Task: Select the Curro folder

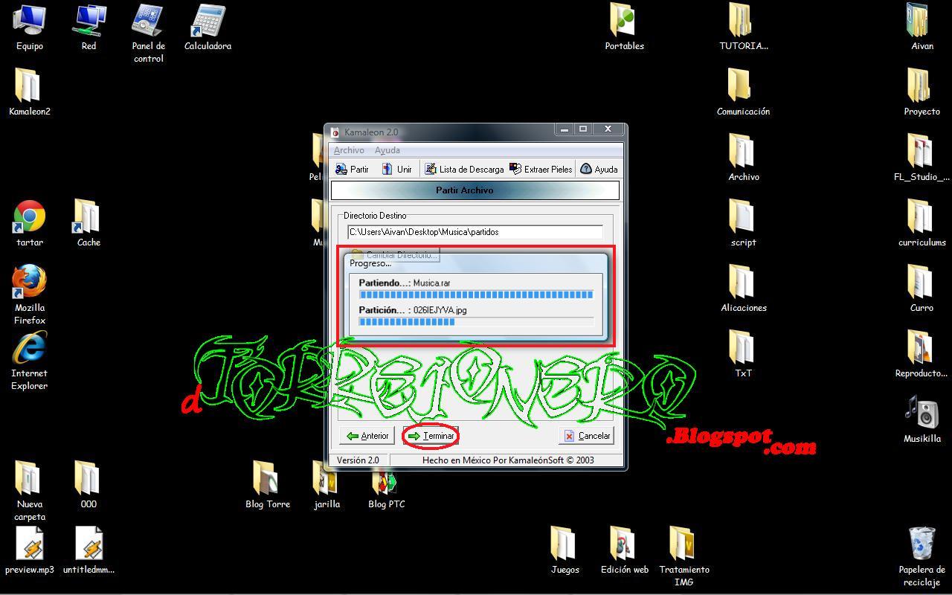Action: pos(922,289)
